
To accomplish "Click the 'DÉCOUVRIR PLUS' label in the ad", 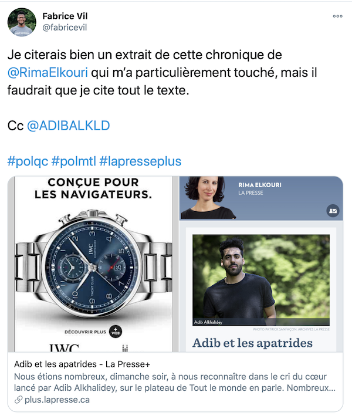I will click(85, 332).
